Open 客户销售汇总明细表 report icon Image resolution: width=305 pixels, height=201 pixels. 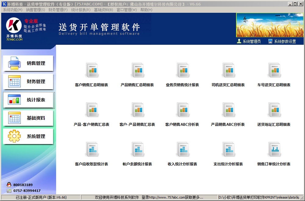click(91, 70)
